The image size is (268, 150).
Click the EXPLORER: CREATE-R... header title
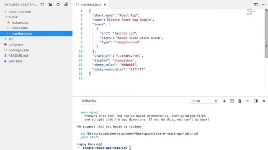pos(21,5)
